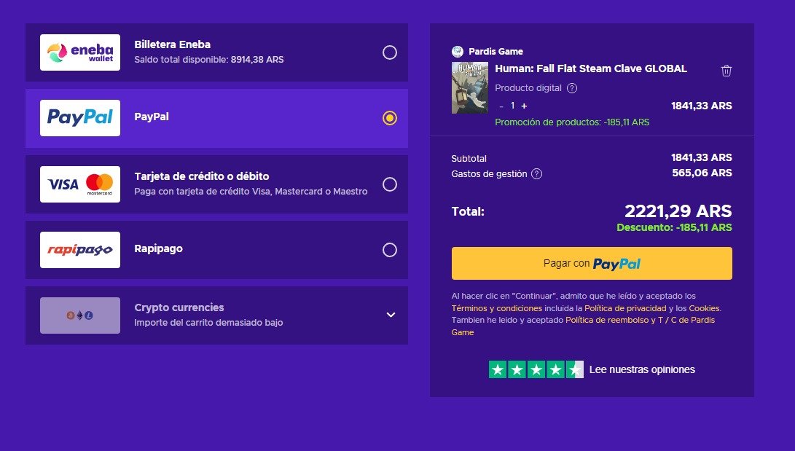Decrease quantity with the minus button
The height and width of the screenshot is (451, 795).
[x=501, y=106]
